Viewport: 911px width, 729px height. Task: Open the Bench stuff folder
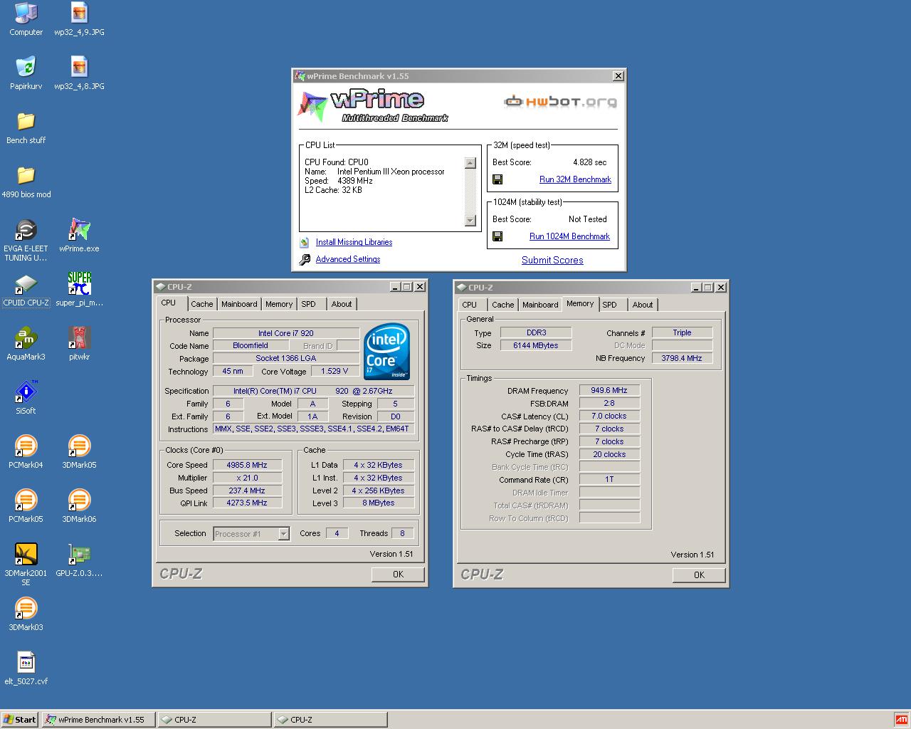[26, 127]
